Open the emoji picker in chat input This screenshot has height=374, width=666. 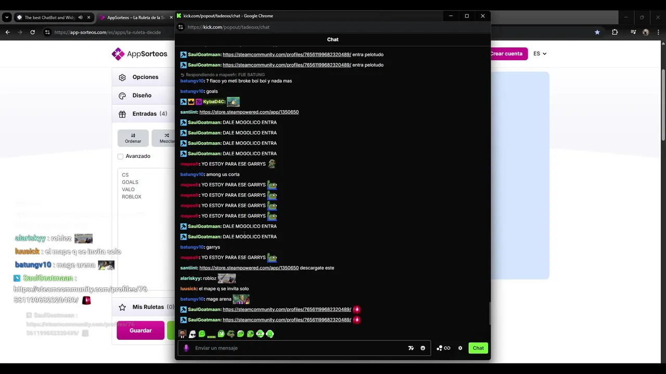tap(422, 348)
